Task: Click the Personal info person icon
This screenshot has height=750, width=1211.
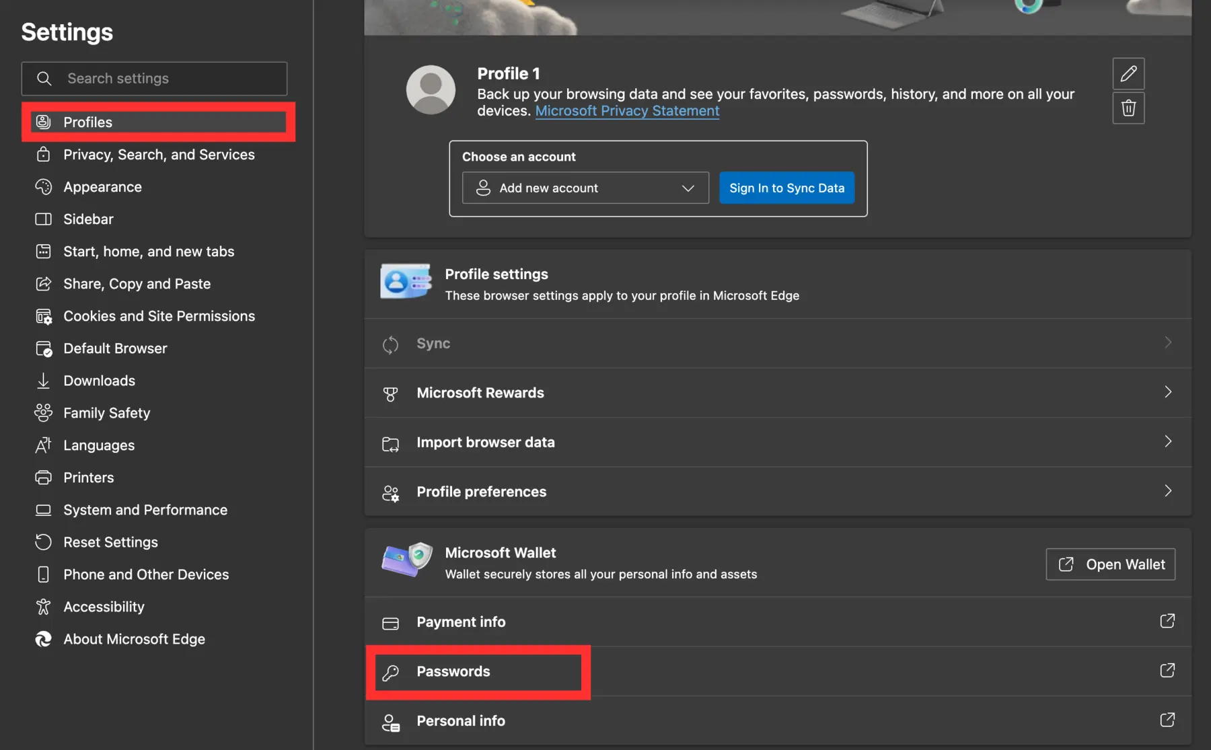Action: click(390, 723)
